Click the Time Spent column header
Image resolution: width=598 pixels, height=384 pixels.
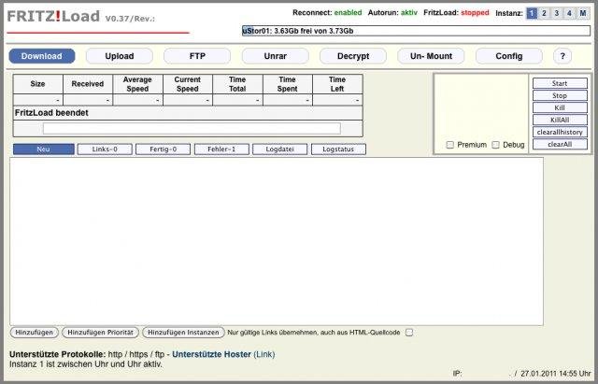tap(288, 84)
